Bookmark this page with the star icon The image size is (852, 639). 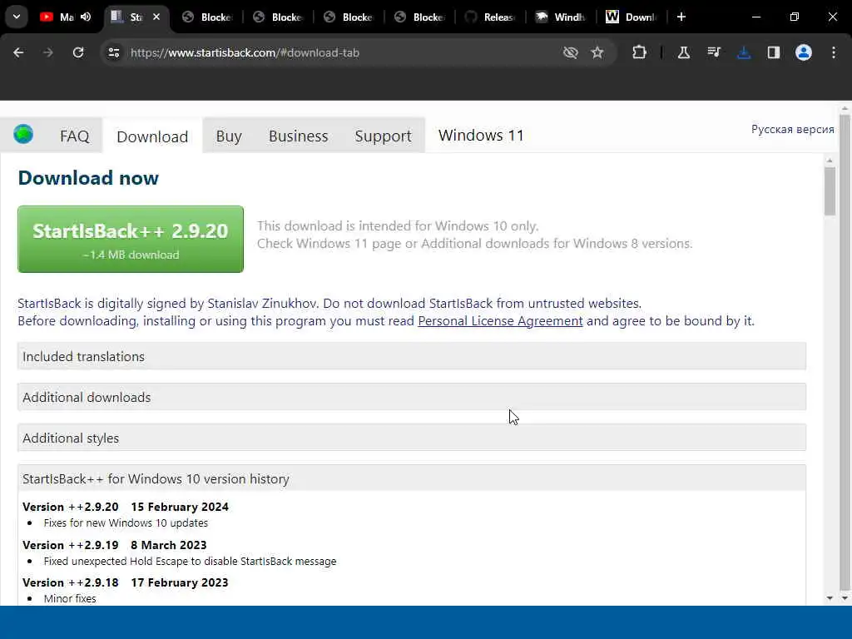point(597,52)
